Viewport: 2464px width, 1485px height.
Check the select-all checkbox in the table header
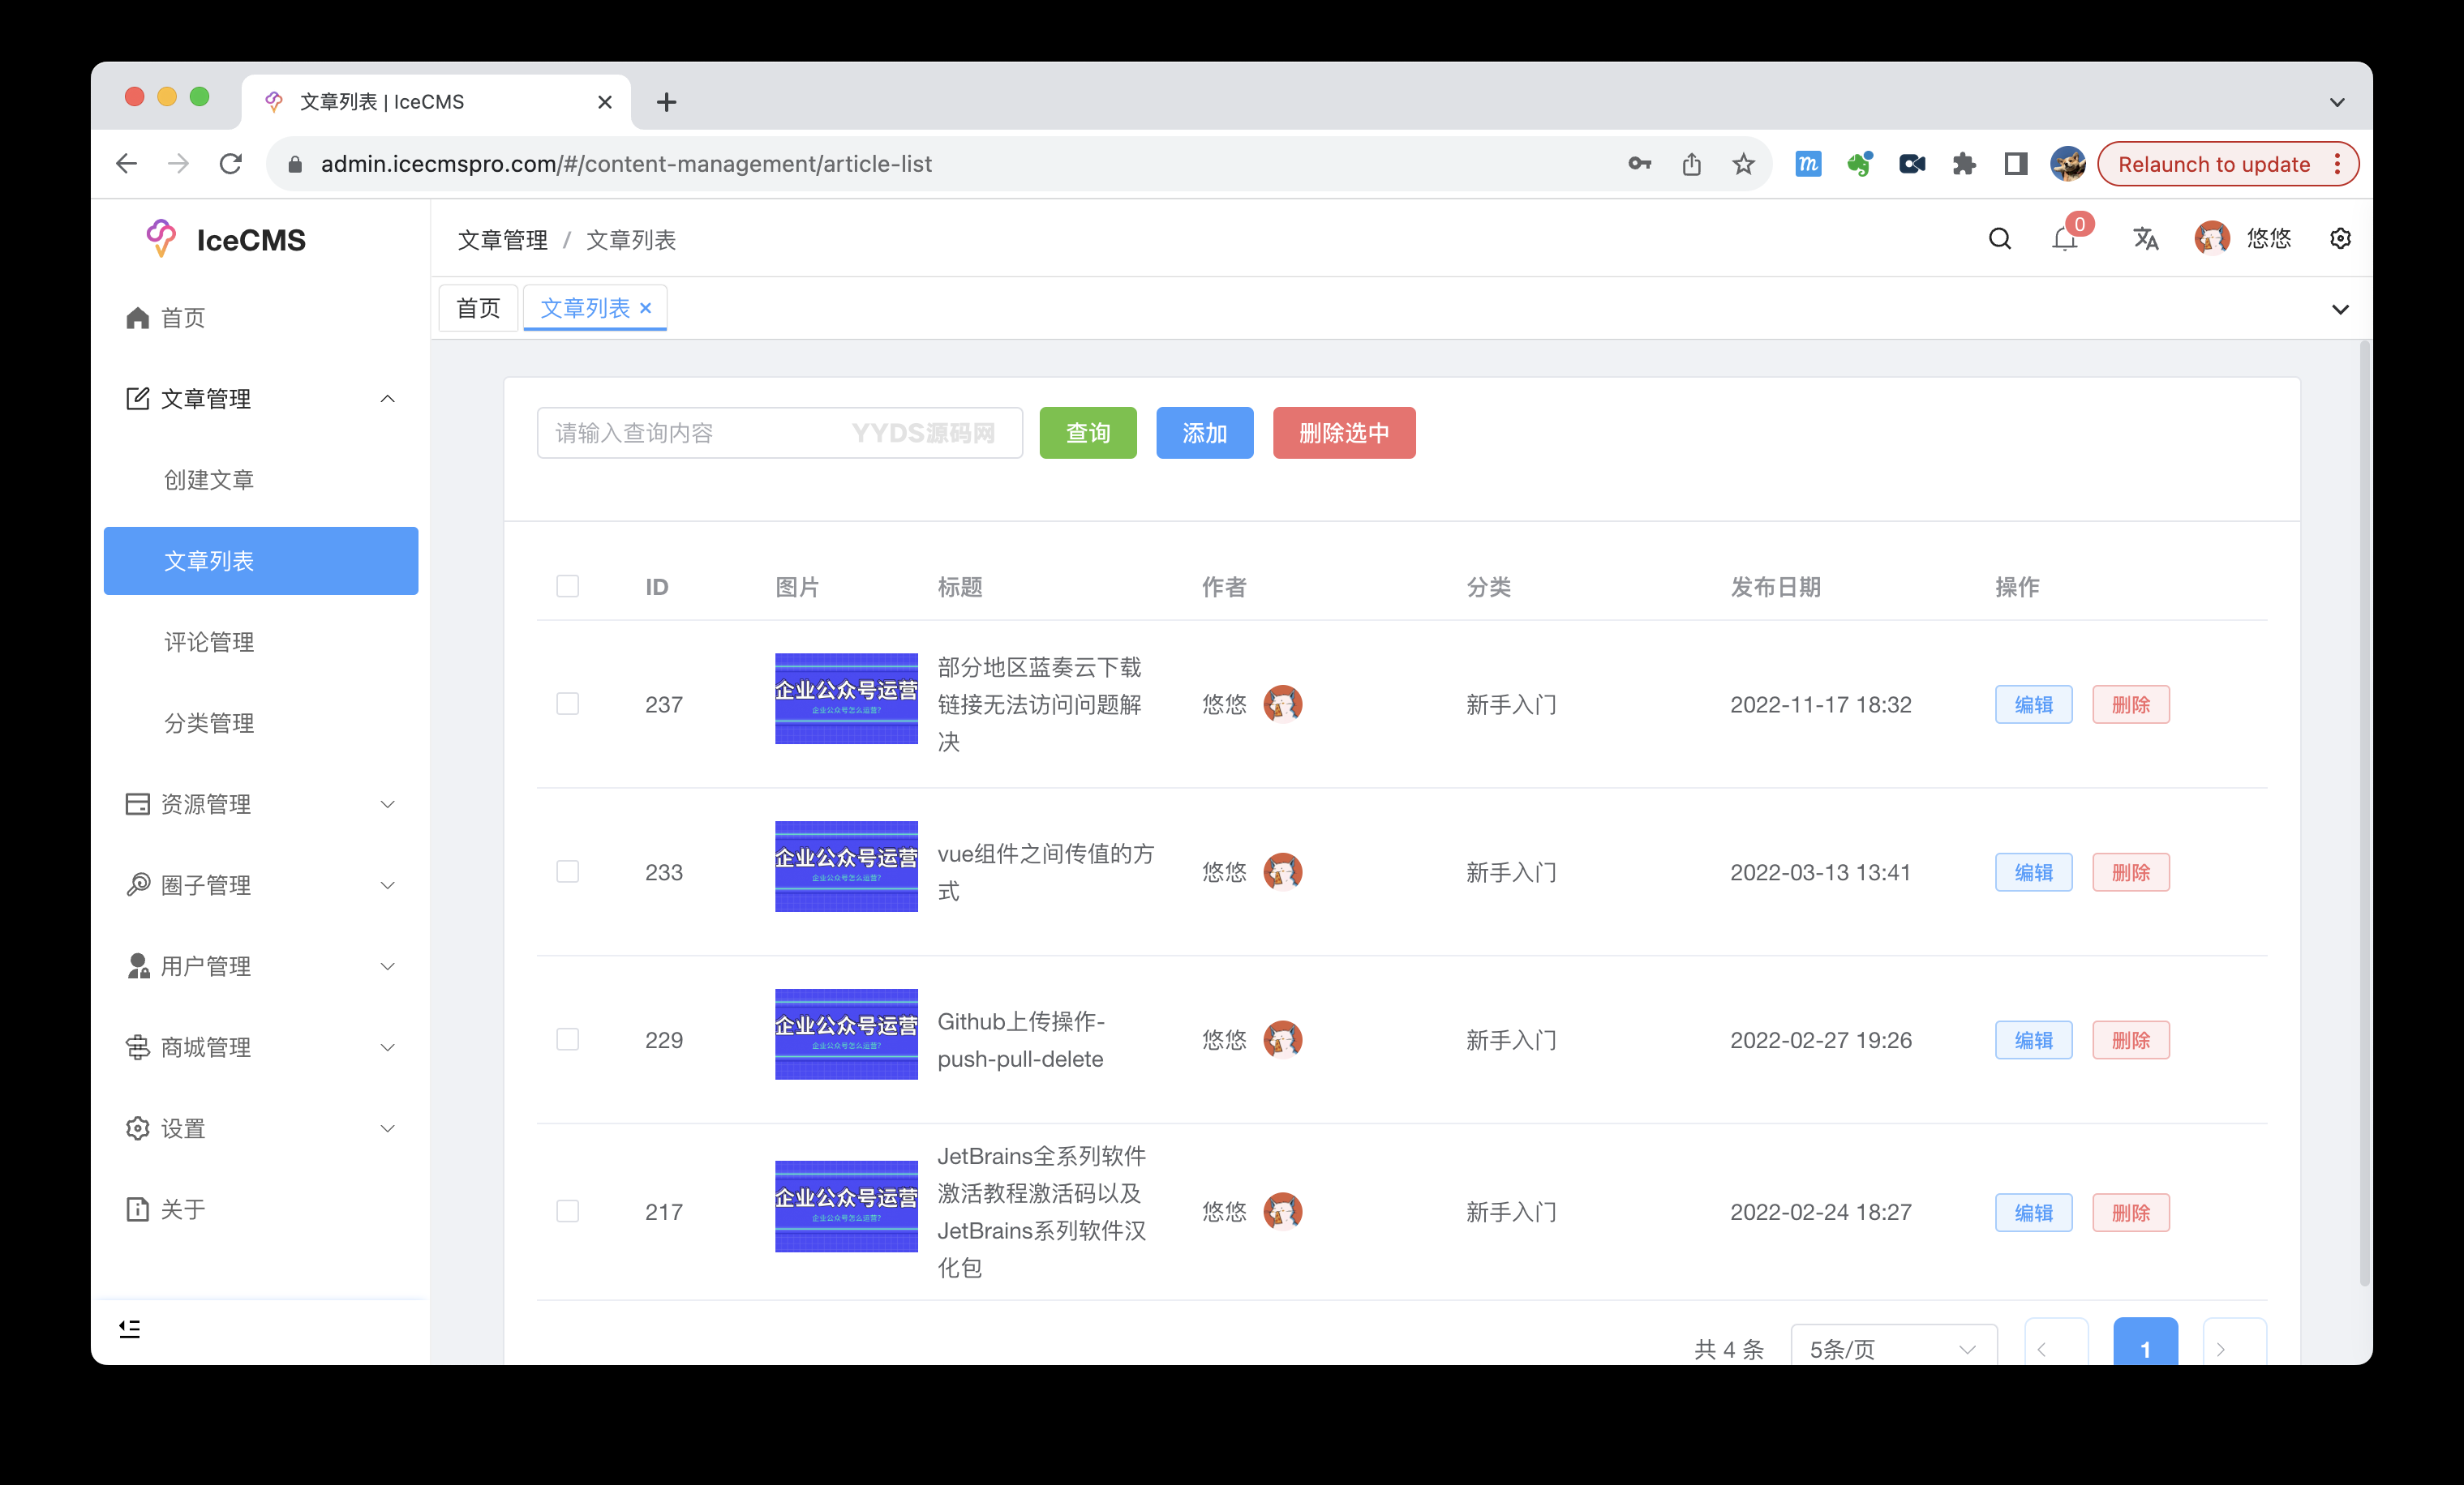tap(567, 585)
